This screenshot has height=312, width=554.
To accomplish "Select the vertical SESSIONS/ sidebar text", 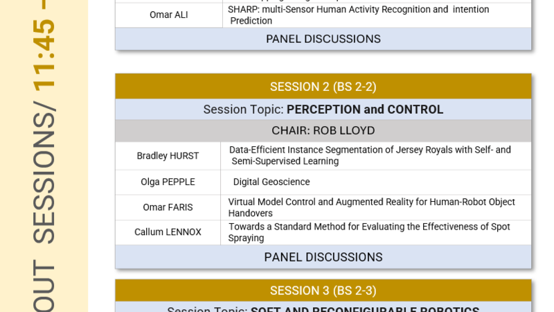I will (x=44, y=176).
